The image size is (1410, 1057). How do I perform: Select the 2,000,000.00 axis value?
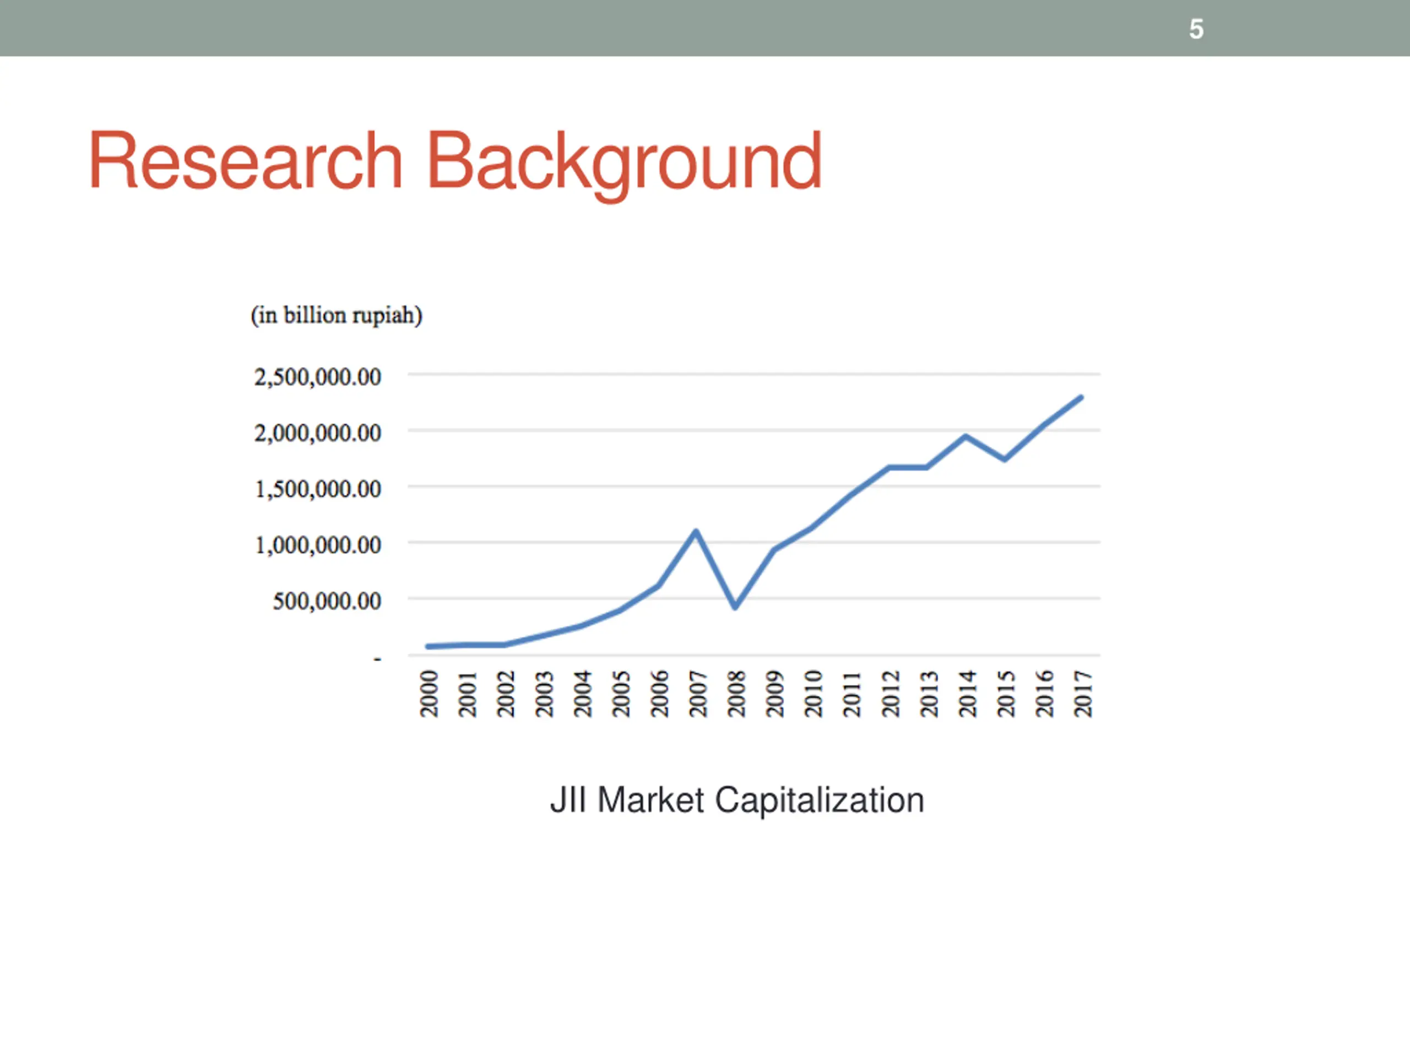317,433
